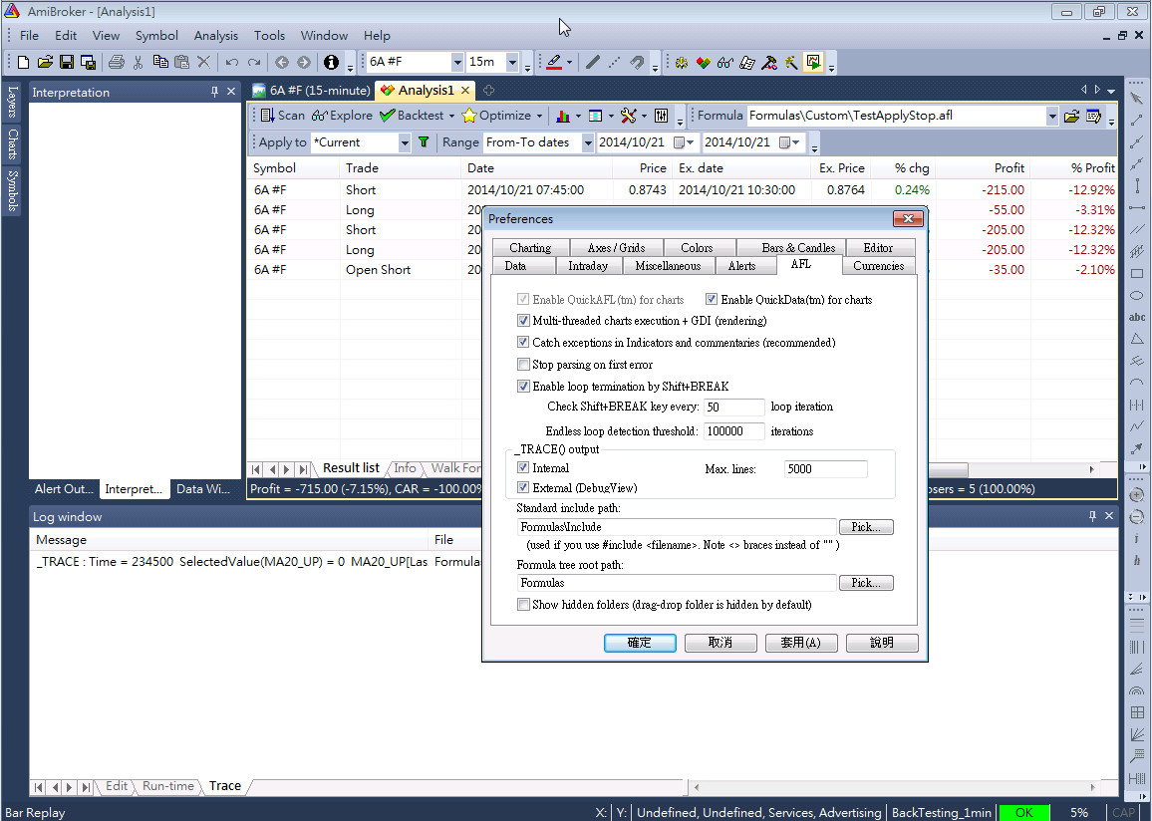Expand the Optimize dropdown arrow

coord(539,116)
